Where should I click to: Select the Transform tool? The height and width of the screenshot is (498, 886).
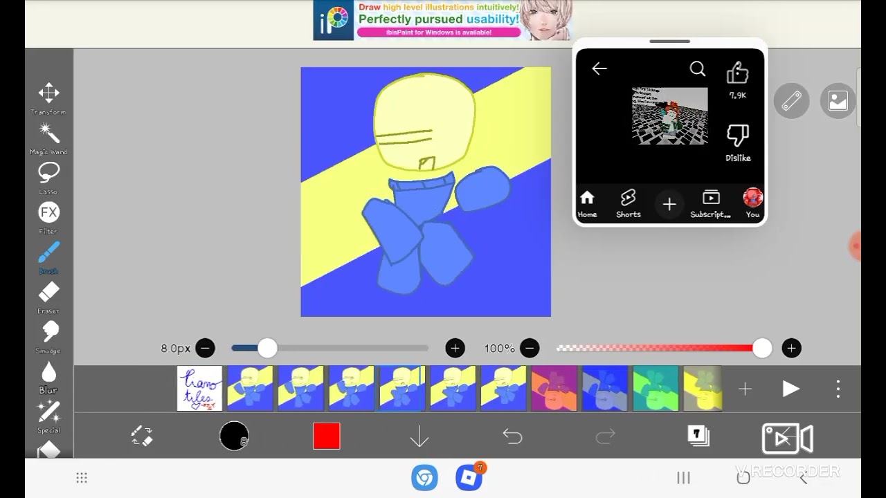coord(48,98)
